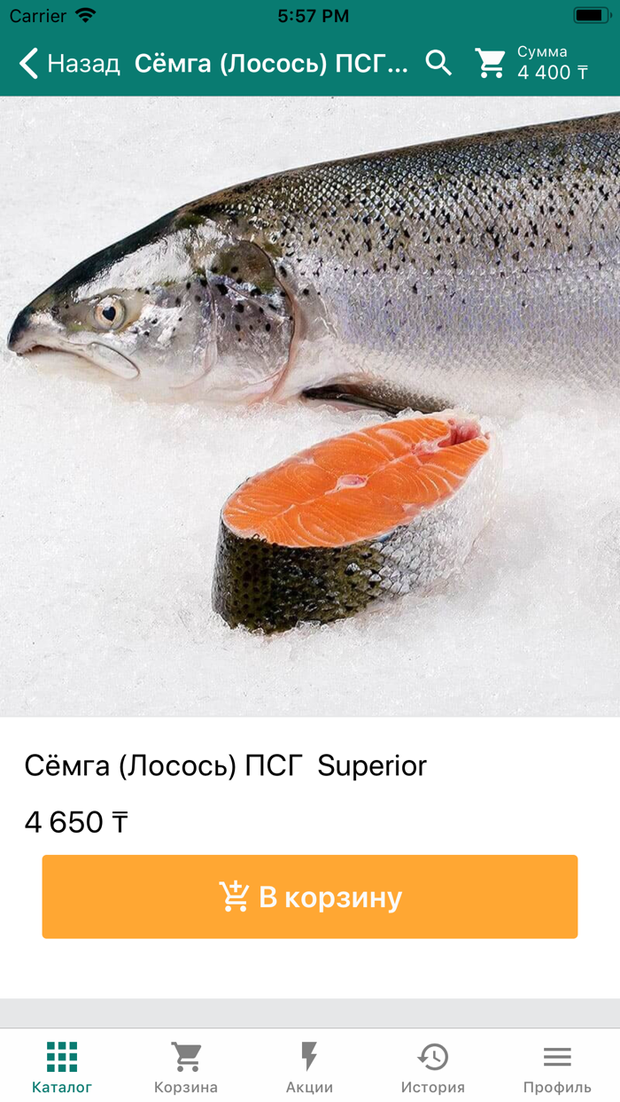Tap the Профиль hamburger icon
620x1102 pixels.
tap(557, 1057)
